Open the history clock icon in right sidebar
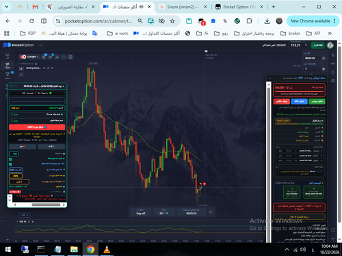Screen dimensions: 342x256 click(x=333, y=72)
